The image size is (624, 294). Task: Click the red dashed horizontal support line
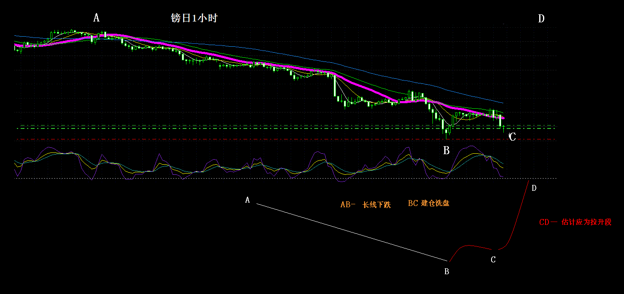(287, 139)
